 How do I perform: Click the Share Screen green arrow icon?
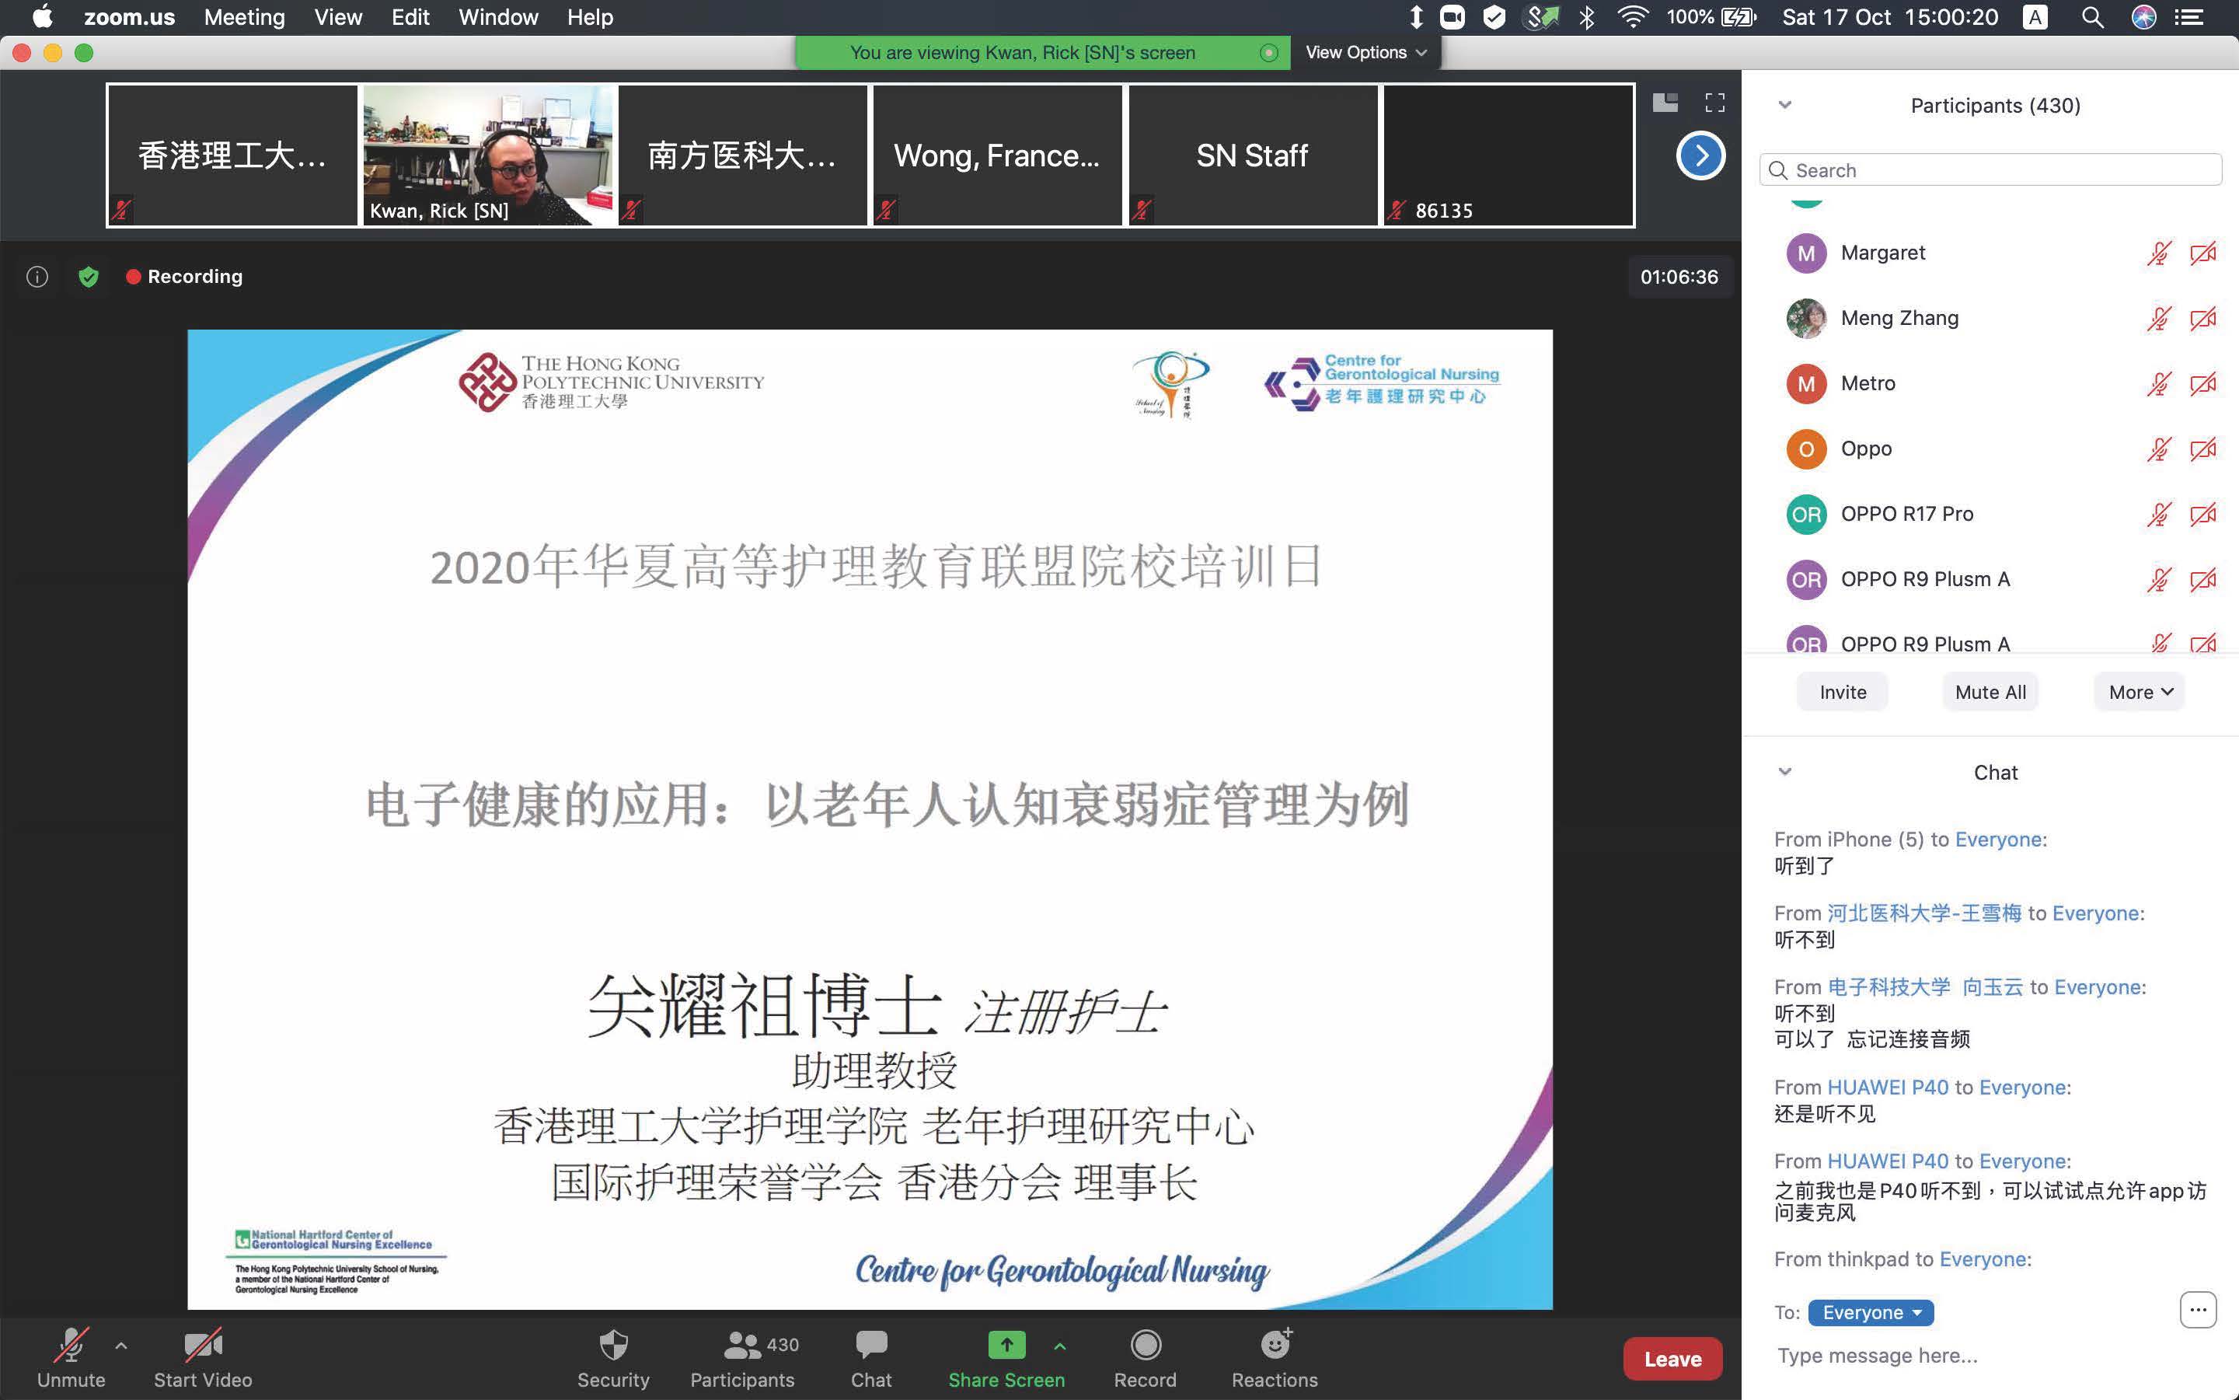coord(1006,1346)
